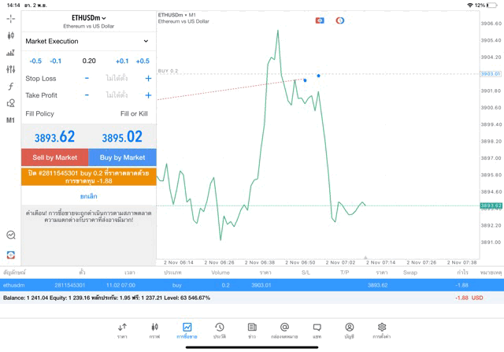Open the chart objects shapes tool
This screenshot has width=504, height=352.
[x=11, y=103]
